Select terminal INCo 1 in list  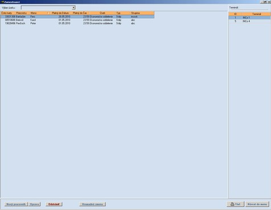(x=249, y=18)
